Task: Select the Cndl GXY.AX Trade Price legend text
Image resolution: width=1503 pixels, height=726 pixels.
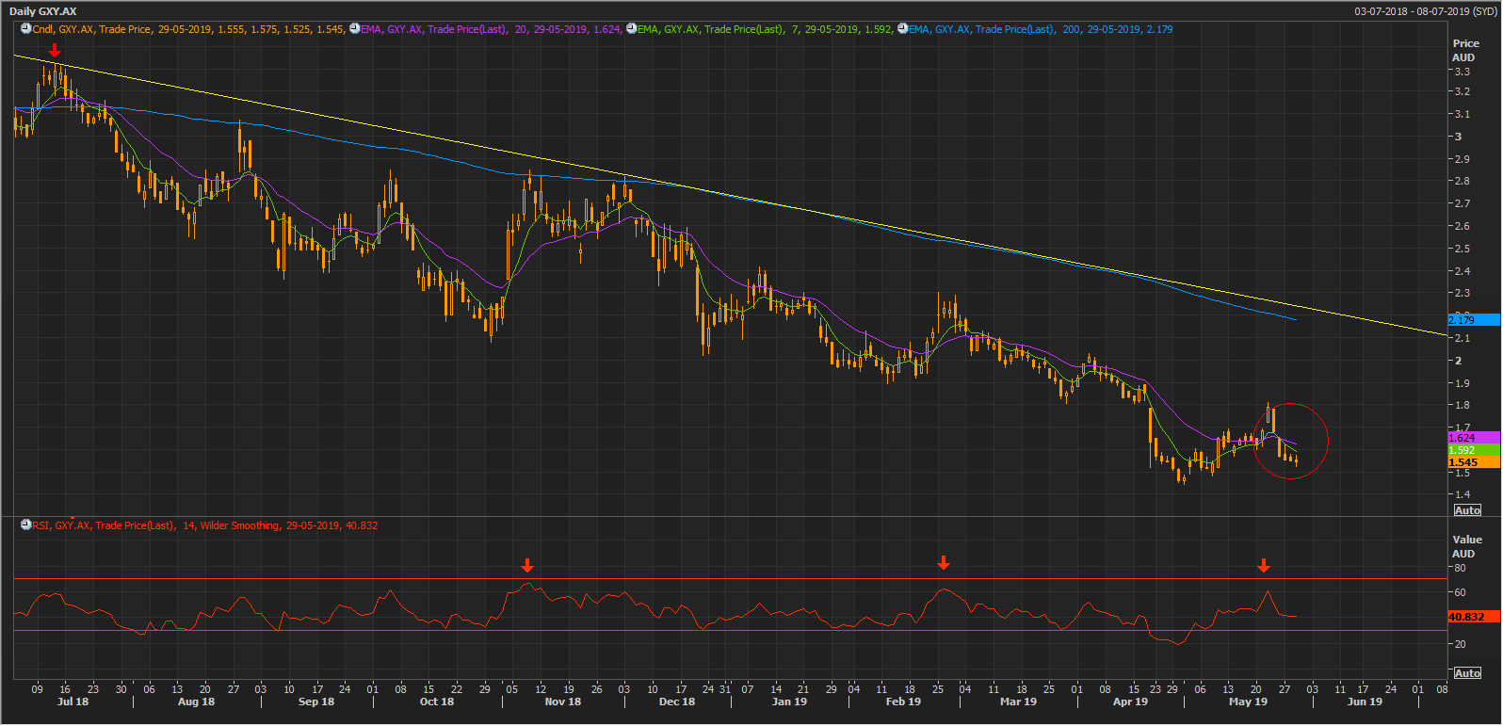Action: 188,29
